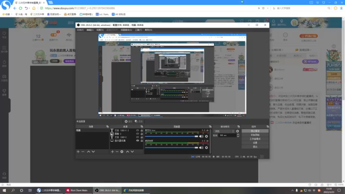
Task: Remove selected scene with minus icon
Action: (83, 152)
